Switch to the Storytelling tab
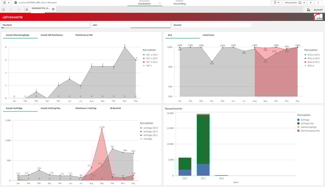 pyautogui.click(x=180, y=3)
